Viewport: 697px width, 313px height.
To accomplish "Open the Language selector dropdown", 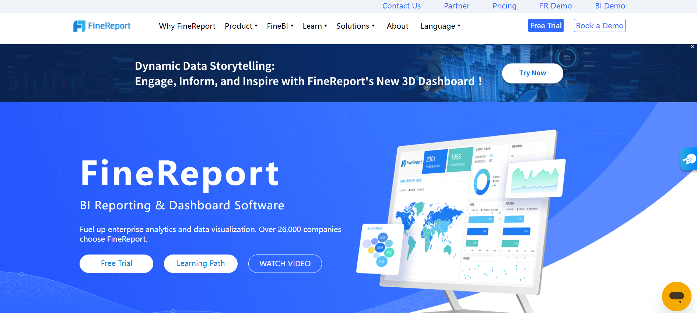I will tap(440, 26).
